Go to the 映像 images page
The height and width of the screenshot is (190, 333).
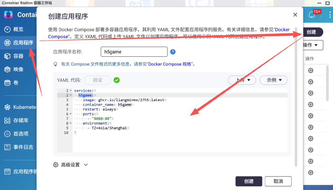coord(18,69)
